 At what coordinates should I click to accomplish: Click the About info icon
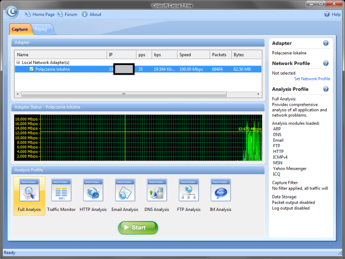(85, 15)
